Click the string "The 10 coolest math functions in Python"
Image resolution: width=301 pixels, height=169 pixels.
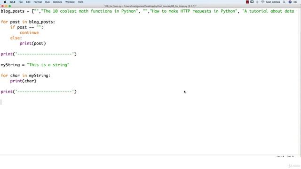coord(89,11)
